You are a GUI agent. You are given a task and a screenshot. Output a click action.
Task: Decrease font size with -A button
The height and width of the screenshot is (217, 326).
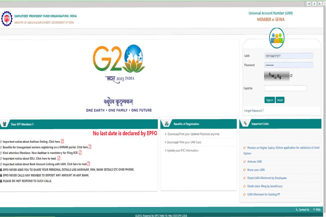(309, 4)
